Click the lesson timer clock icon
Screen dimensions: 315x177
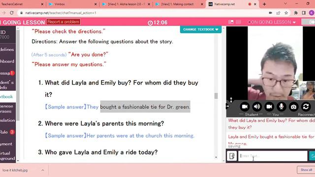[x=150, y=23]
